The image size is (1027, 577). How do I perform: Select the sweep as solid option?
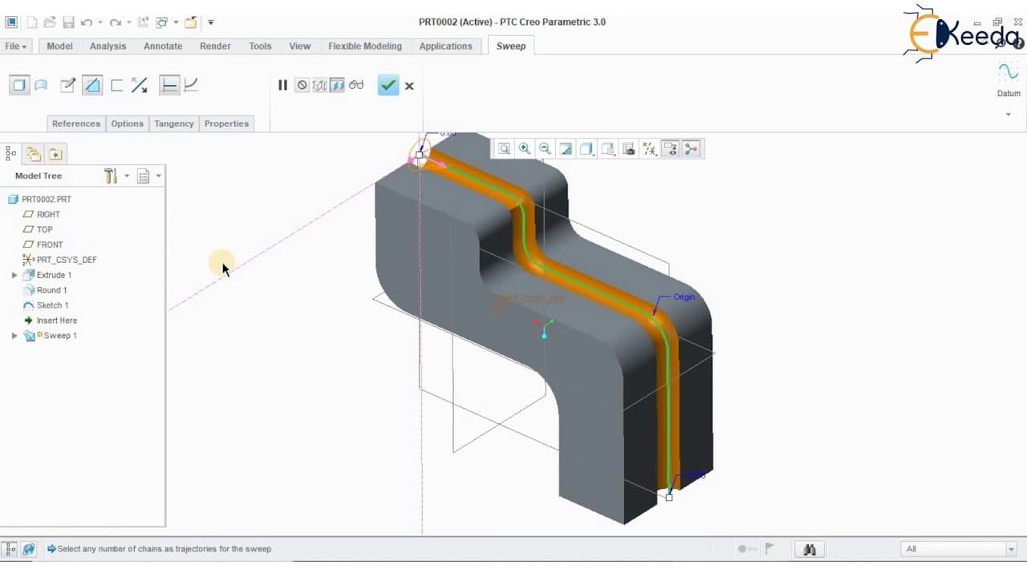pos(18,85)
